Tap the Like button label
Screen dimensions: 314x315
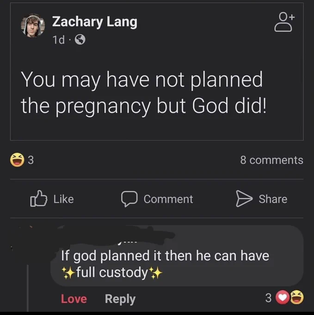[63, 199]
